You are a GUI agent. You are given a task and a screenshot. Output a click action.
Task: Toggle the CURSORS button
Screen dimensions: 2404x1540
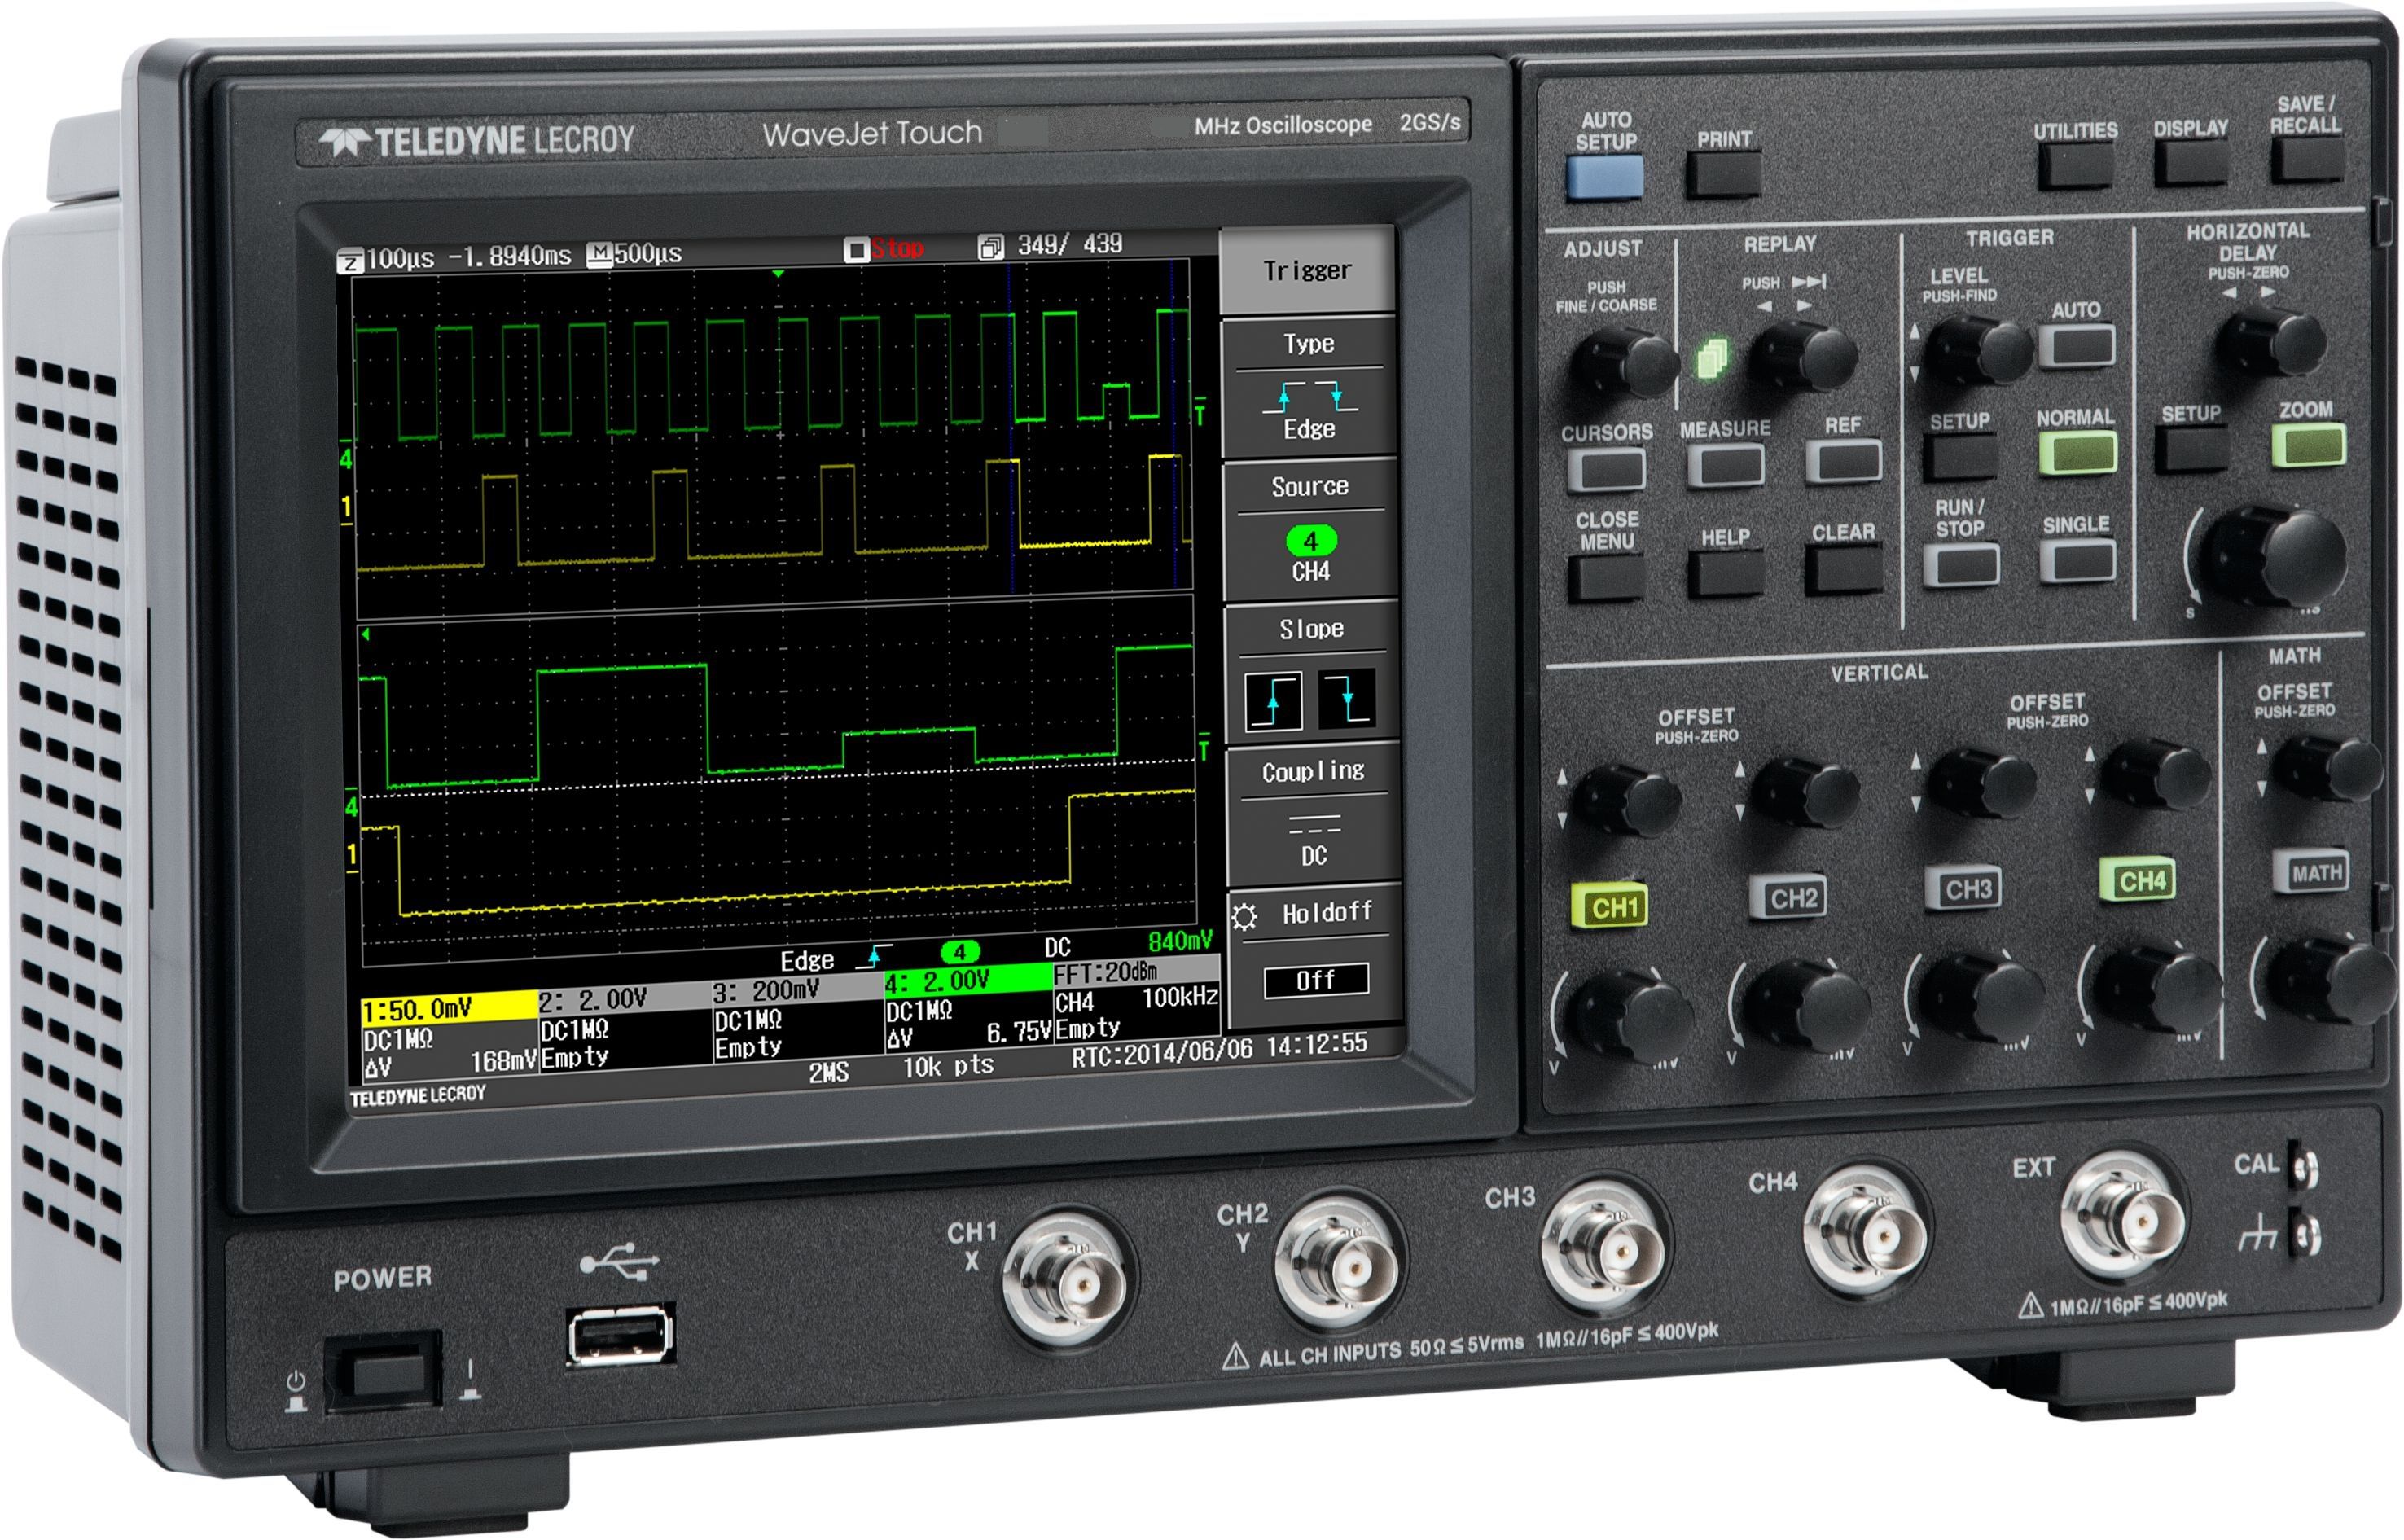pos(1606,469)
